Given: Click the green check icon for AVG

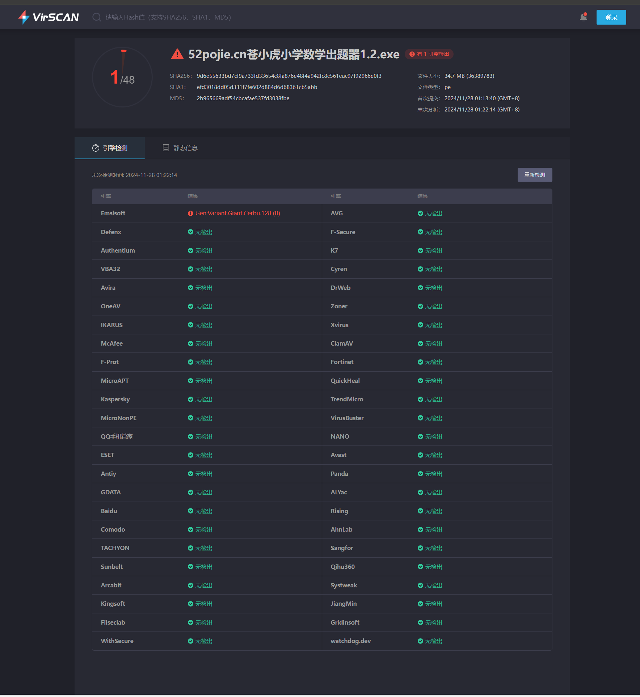Looking at the screenshot, I should (420, 214).
